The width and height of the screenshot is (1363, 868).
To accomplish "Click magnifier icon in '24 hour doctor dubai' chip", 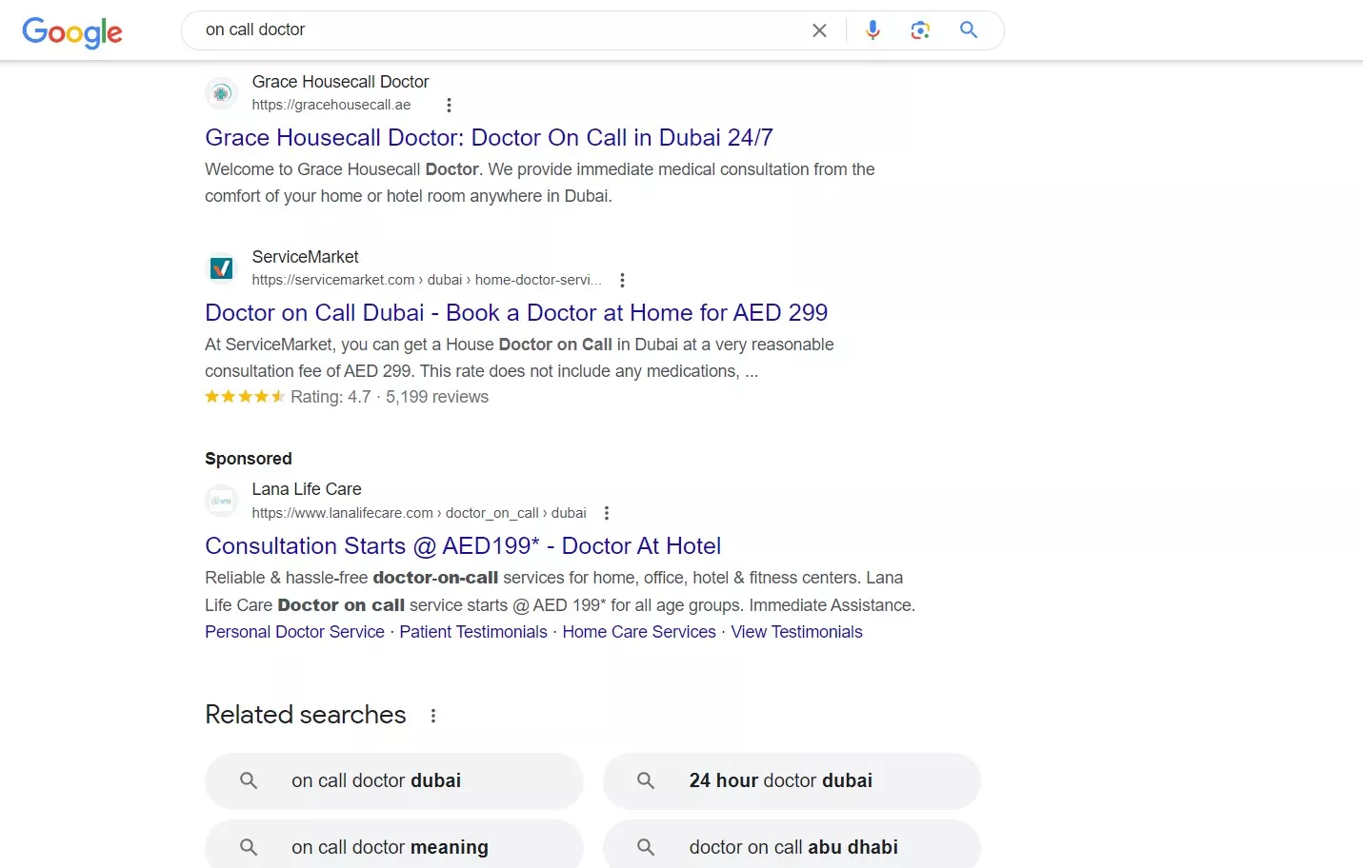I will 646,780.
